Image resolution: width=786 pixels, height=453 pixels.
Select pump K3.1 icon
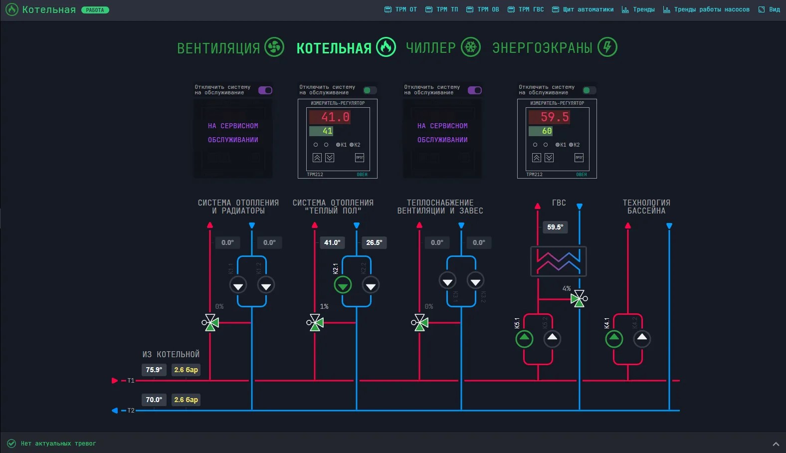point(448,281)
